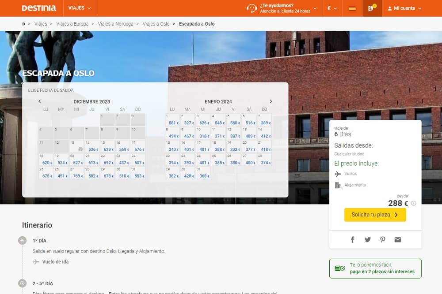The height and width of the screenshot is (294, 442).
Task: Open Viajes a Europa breadcrumb
Action: (x=72, y=24)
